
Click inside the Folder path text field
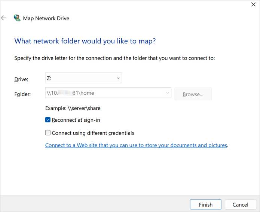click(105, 94)
